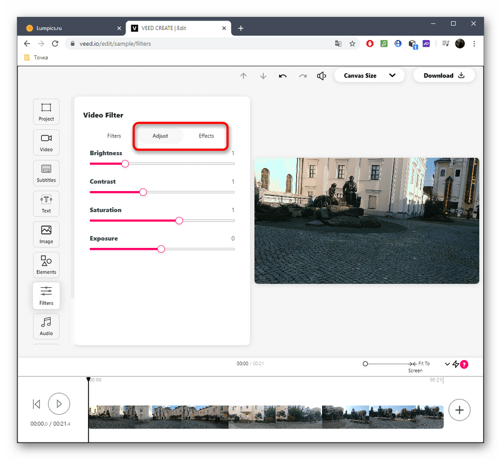Open the Project panel in the sidebar

pyautogui.click(x=46, y=112)
